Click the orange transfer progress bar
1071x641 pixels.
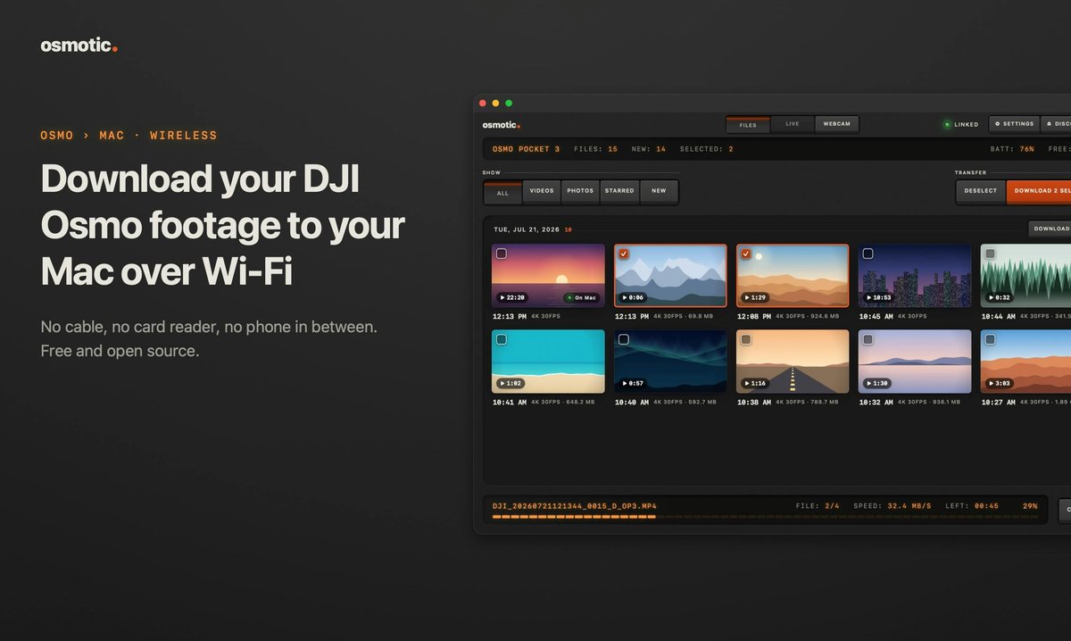(x=765, y=517)
